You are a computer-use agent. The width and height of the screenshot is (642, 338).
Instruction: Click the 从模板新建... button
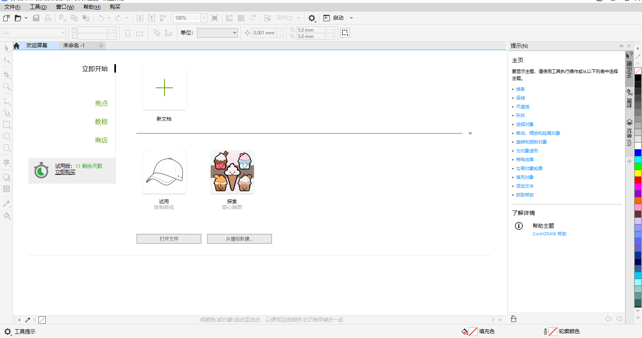[240, 239]
